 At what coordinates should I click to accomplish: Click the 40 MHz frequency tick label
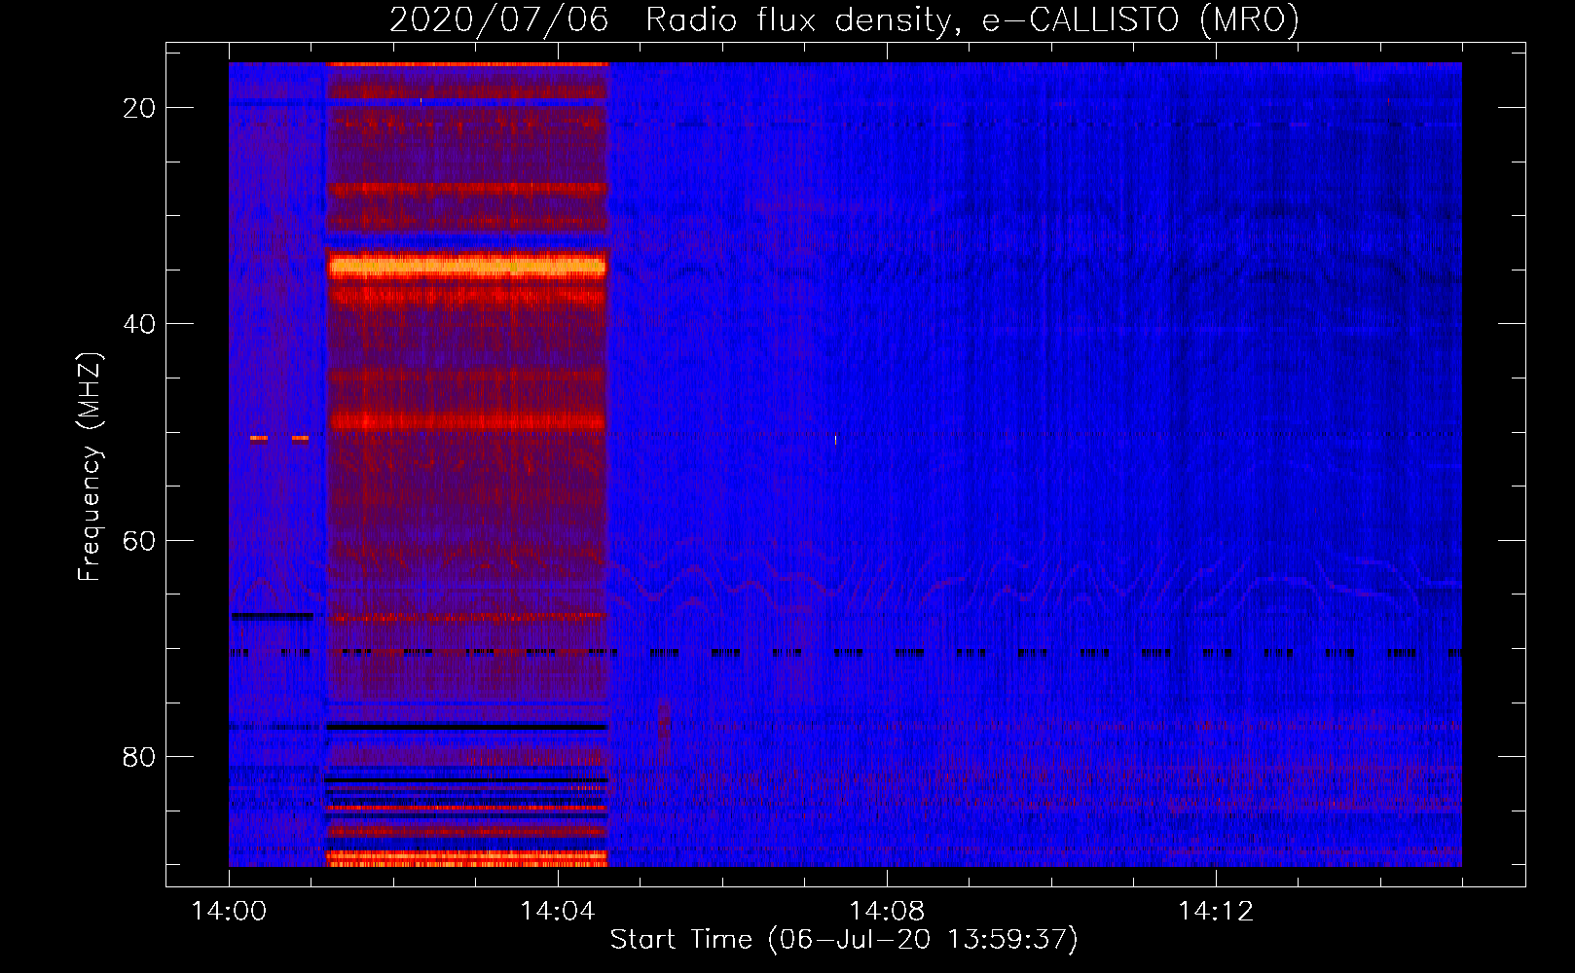[x=139, y=324]
